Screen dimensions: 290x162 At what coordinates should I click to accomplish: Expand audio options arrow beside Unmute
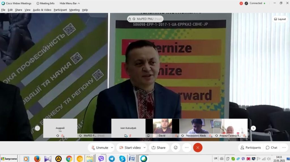click(112, 148)
